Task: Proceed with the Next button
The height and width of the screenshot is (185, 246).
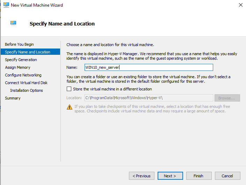Action: pyautogui.click(x=170, y=176)
